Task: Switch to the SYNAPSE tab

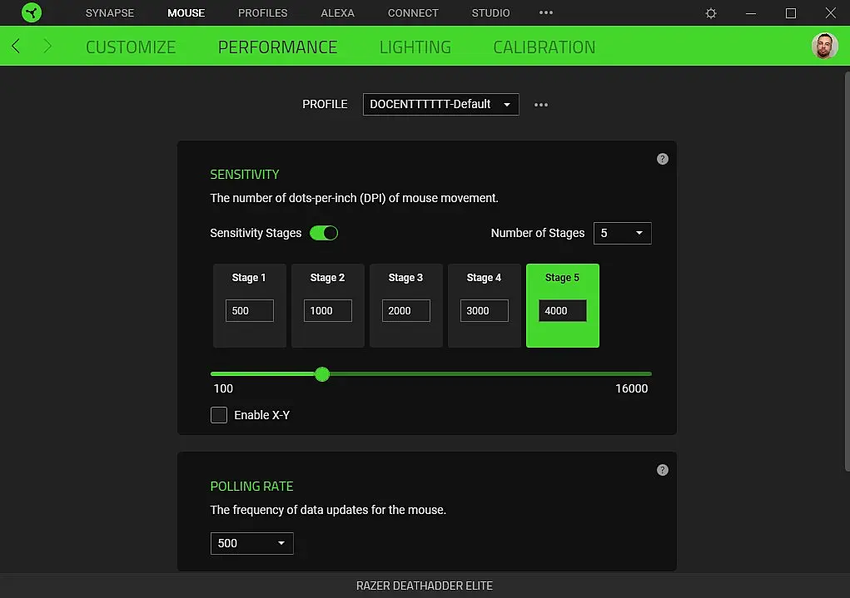Action: (110, 13)
